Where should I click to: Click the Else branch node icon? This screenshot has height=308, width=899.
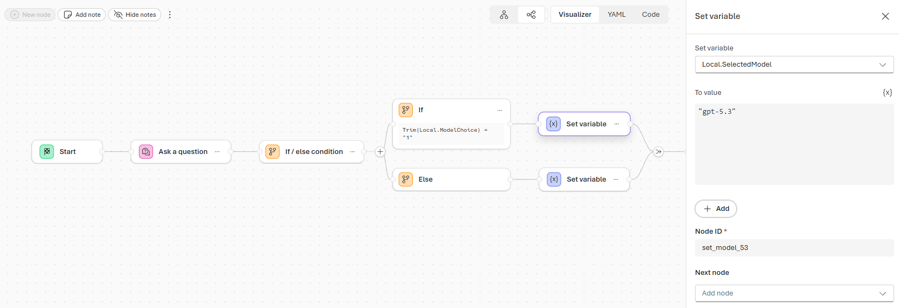406,179
